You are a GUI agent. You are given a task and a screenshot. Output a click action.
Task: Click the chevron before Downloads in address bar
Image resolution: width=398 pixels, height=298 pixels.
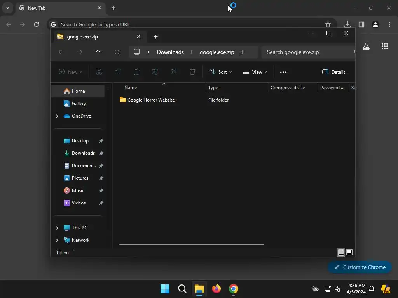coord(148,52)
